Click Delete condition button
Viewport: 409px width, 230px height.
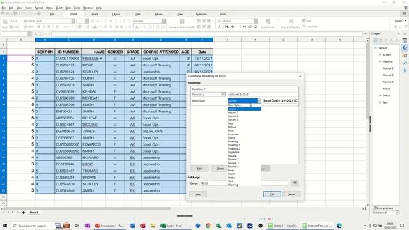pos(220,169)
